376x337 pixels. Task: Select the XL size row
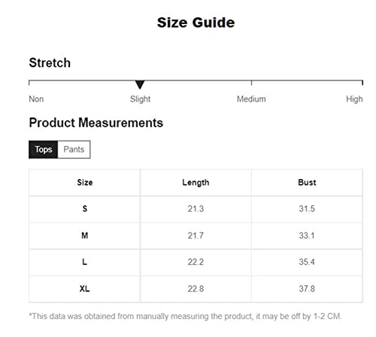[196, 289]
